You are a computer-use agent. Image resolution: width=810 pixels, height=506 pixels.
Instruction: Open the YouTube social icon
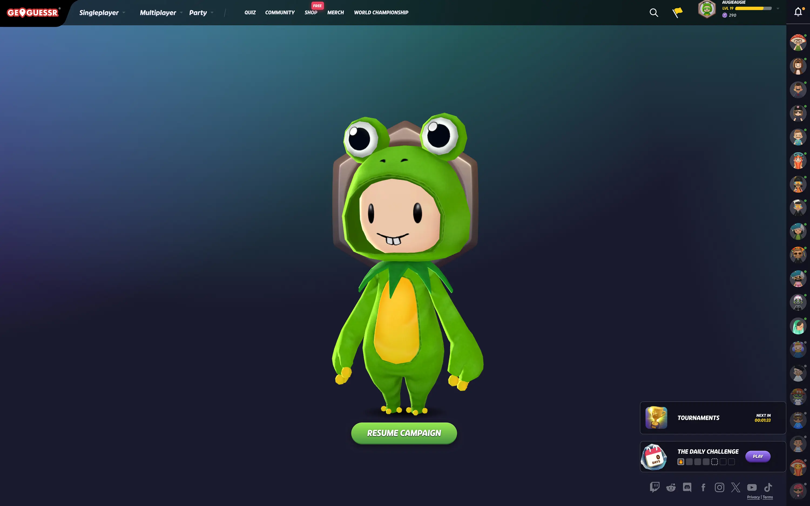pos(752,487)
